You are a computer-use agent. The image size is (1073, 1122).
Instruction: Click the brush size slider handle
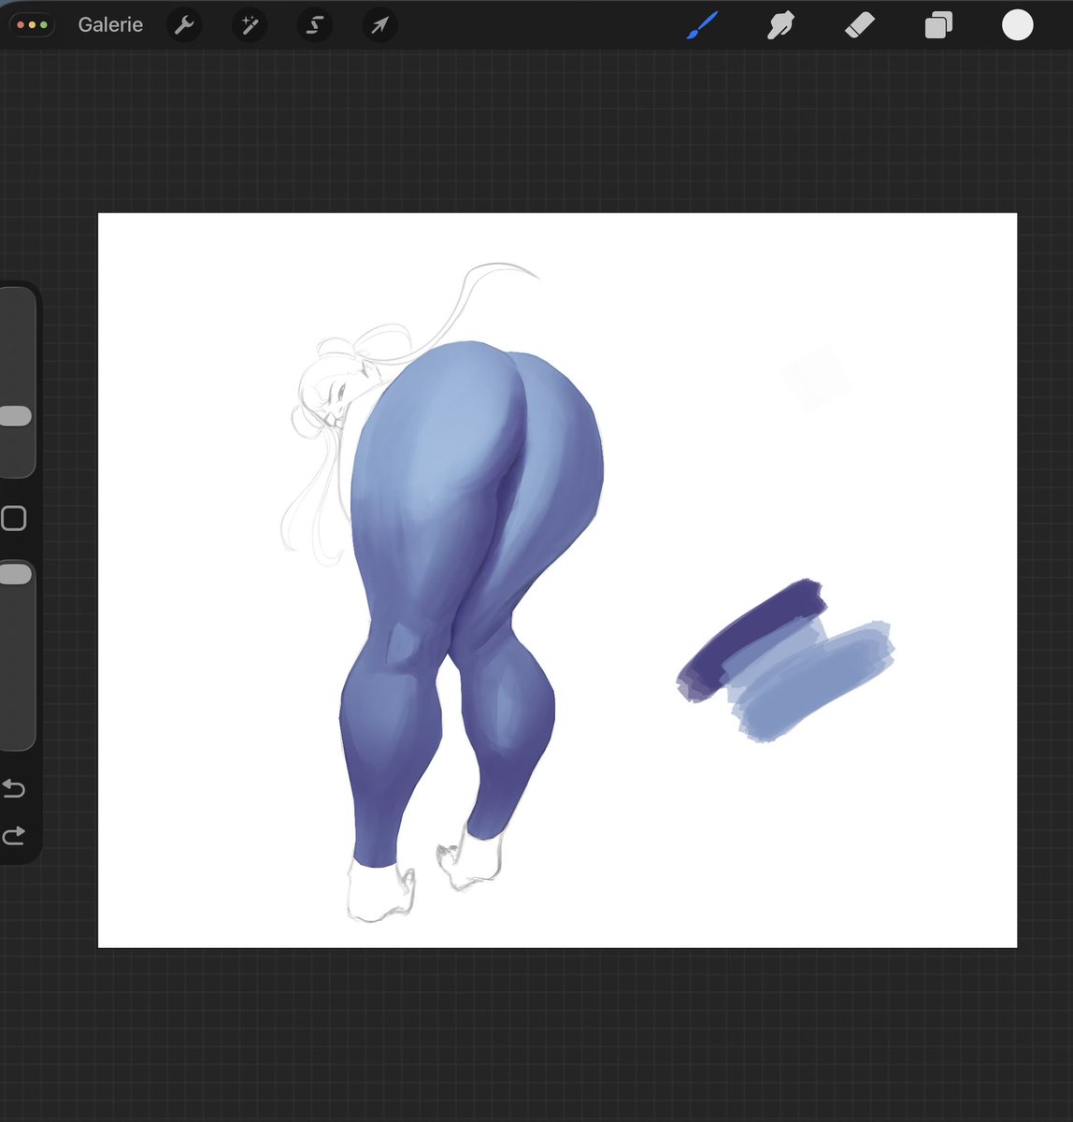coord(14,416)
